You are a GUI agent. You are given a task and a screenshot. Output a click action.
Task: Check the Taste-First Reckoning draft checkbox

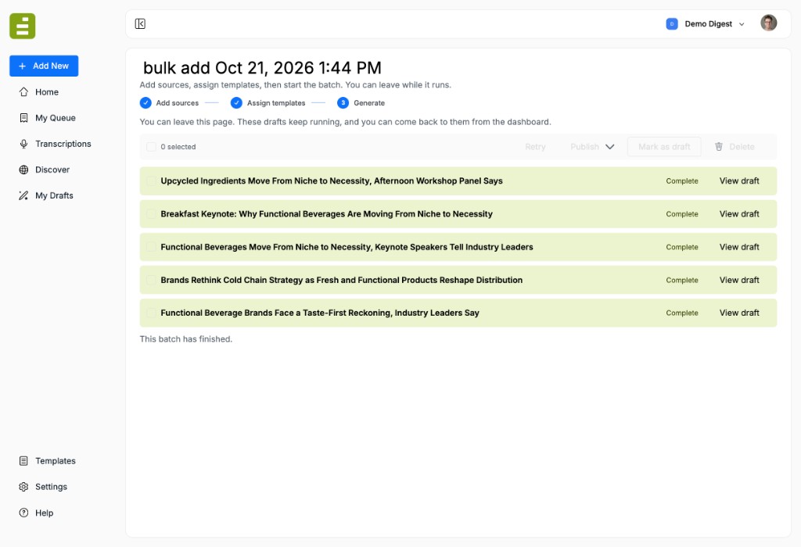pos(151,313)
